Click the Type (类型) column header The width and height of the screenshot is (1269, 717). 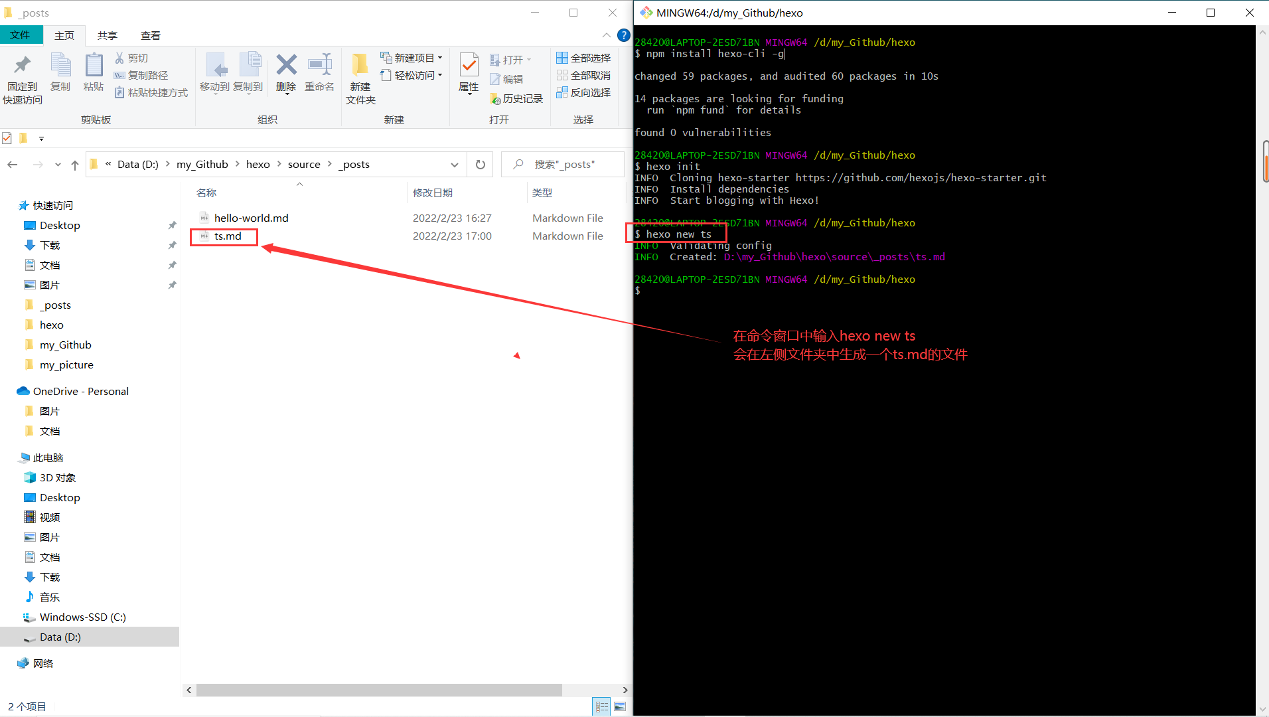pyautogui.click(x=542, y=193)
